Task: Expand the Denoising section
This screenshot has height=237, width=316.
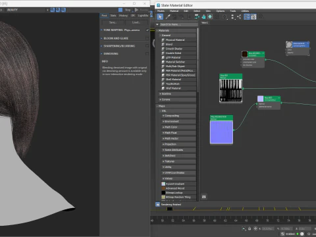Action: [x=101, y=54]
